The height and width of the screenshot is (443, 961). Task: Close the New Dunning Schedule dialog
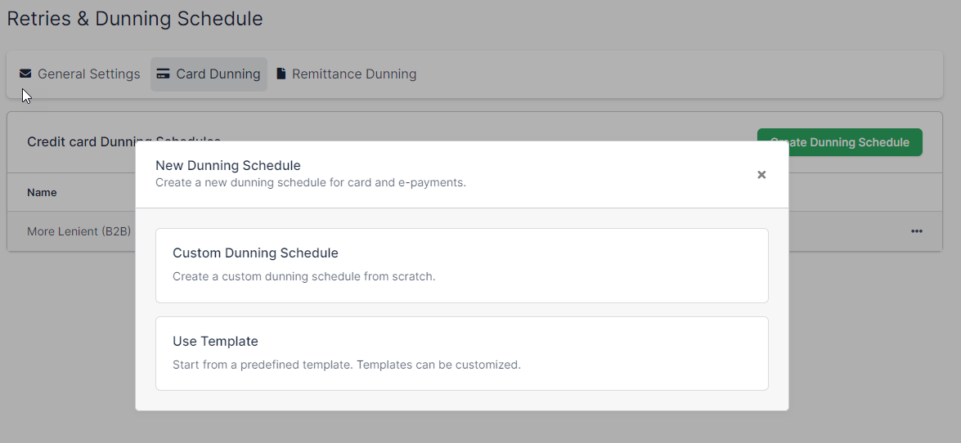pos(761,175)
